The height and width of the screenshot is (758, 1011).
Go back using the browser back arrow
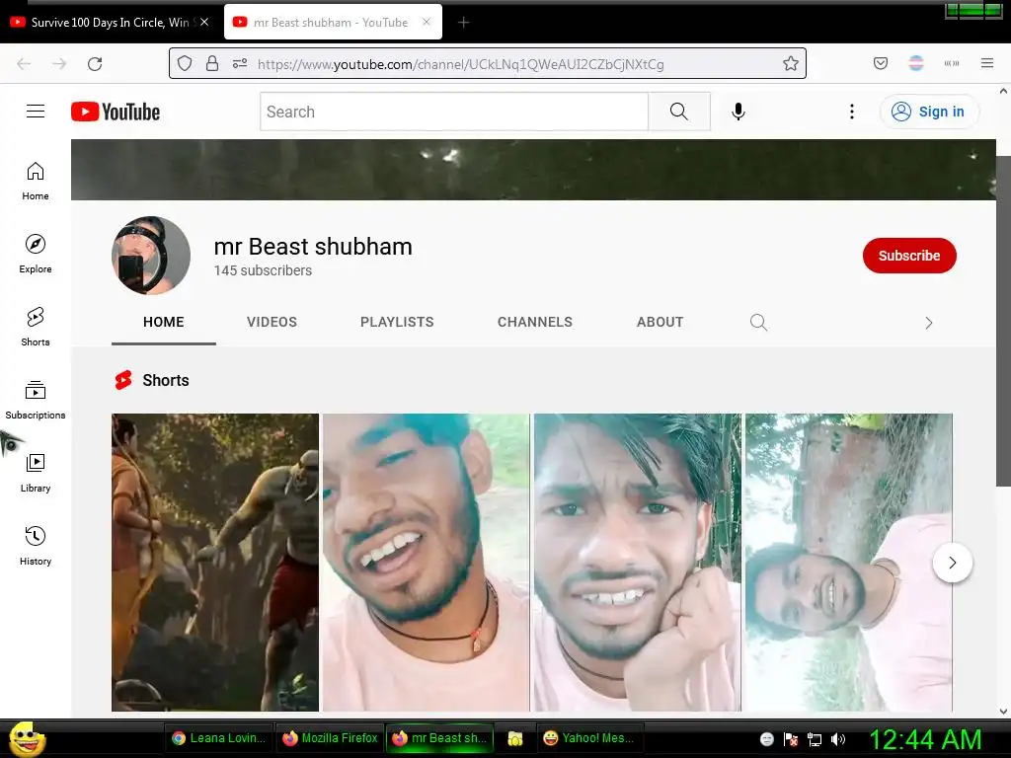tap(24, 64)
